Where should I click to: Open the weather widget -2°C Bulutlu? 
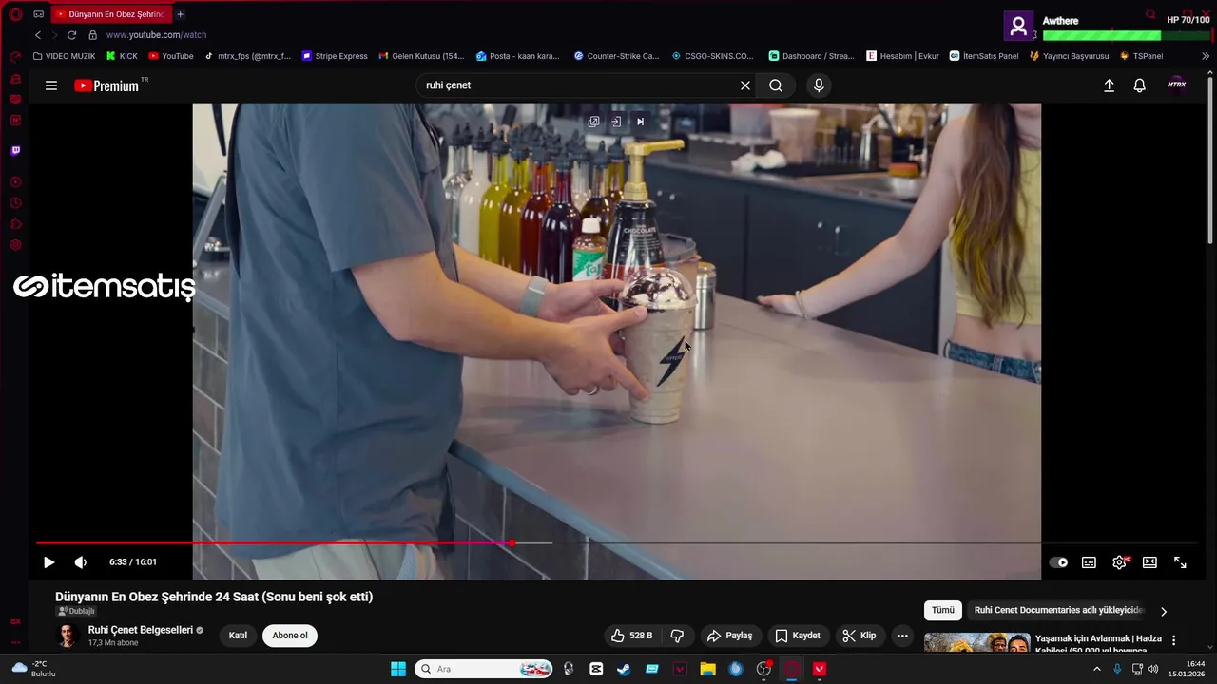(x=33, y=669)
